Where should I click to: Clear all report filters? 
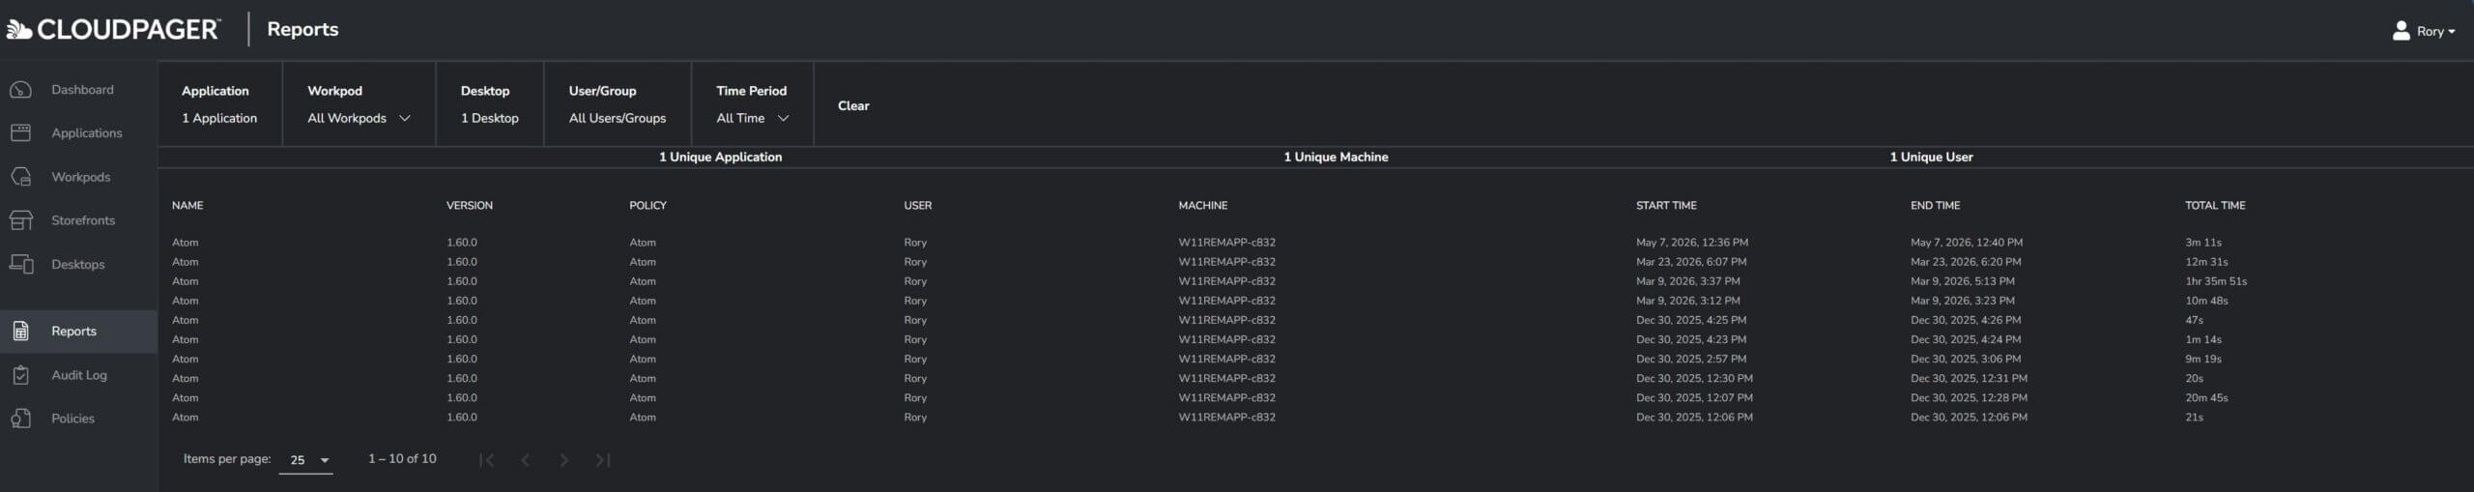(853, 106)
